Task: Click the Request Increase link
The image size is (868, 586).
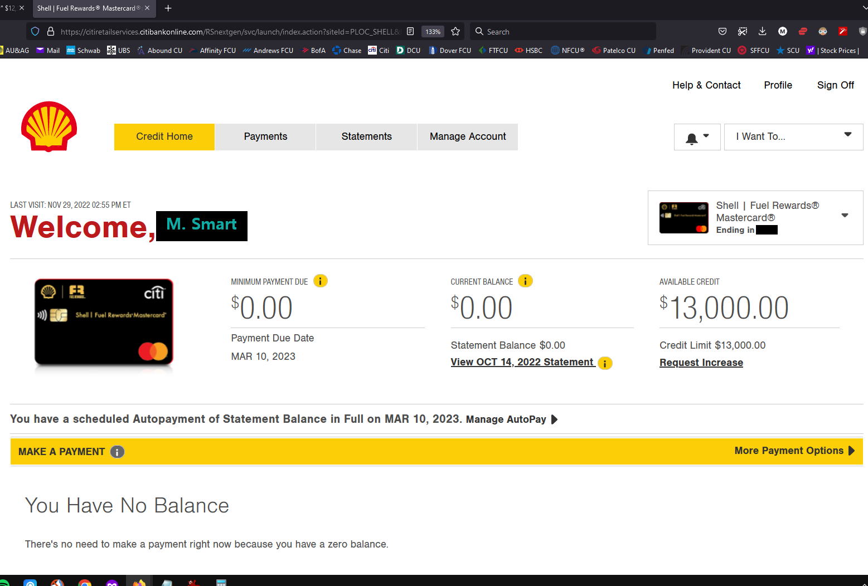Action: click(x=701, y=362)
